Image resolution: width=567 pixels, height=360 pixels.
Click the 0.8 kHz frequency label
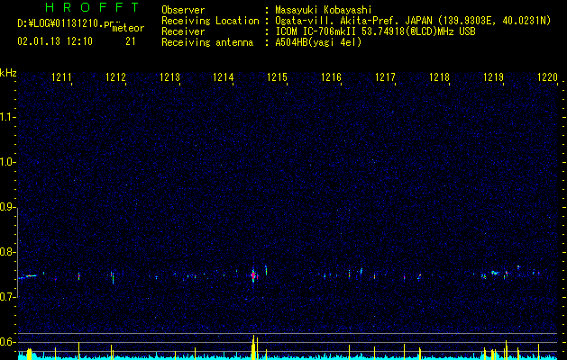click(x=7, y=252)
